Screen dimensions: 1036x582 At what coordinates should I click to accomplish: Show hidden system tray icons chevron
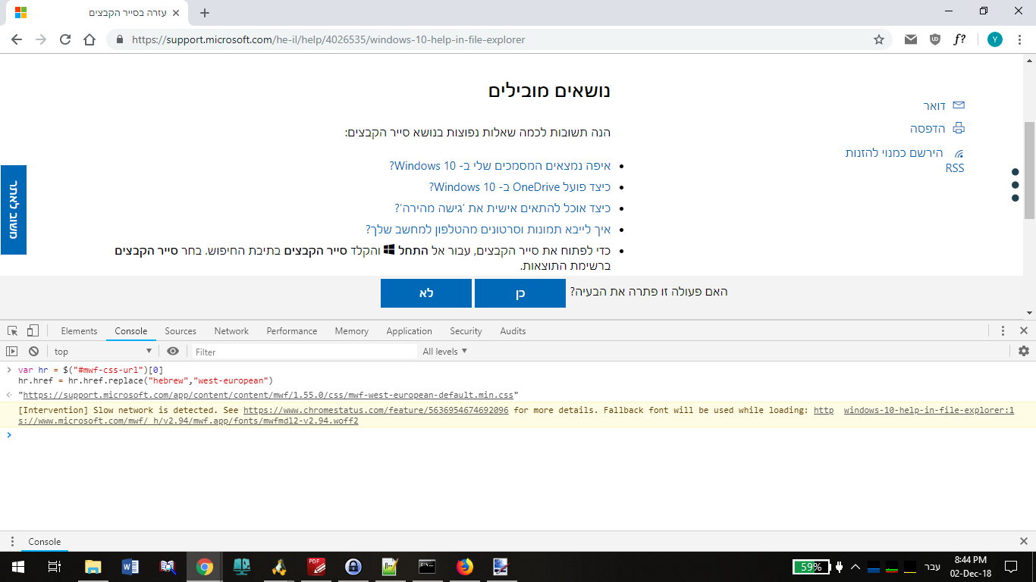coord(855,567)
